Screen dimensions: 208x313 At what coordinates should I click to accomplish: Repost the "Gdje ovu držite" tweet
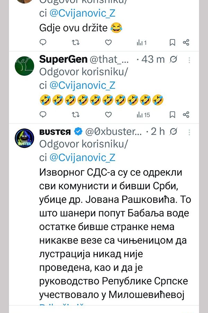[x=75, y=42]
